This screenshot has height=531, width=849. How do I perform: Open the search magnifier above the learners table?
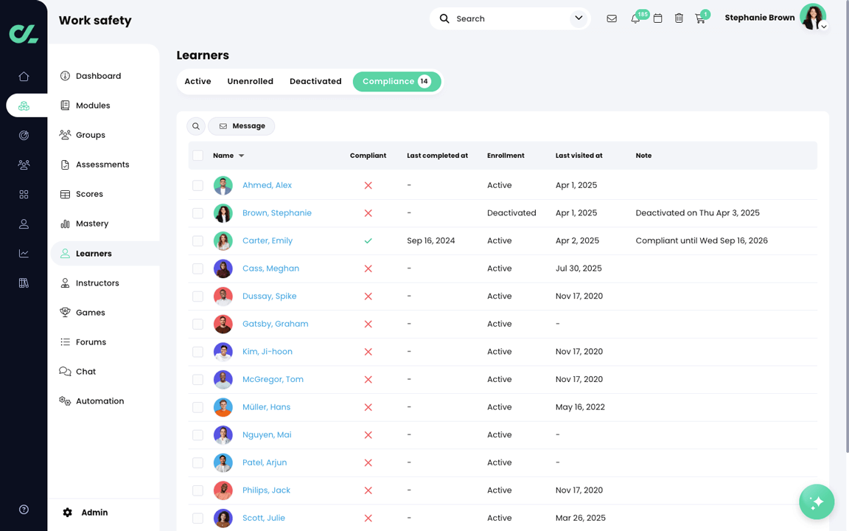(x=196, y=126)
